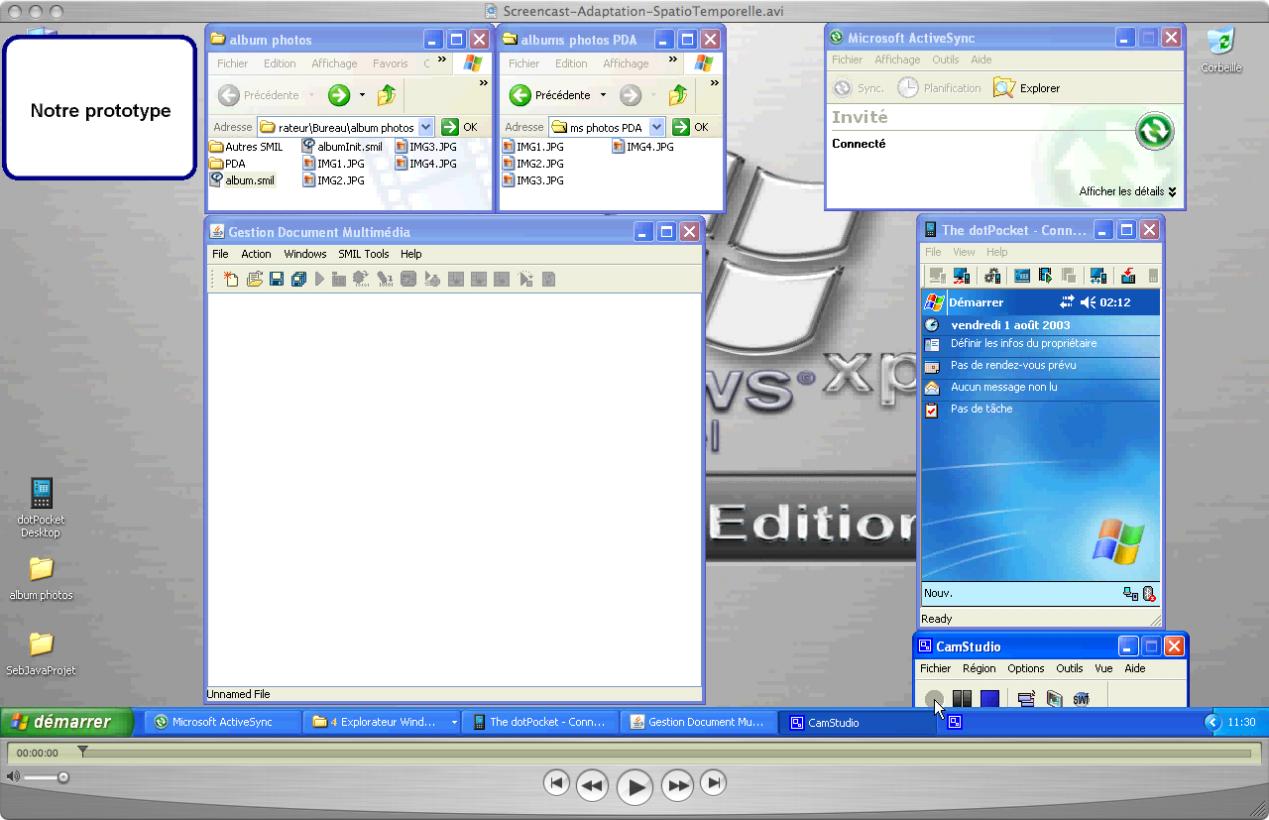
Task: Click the grey play arrow in Gestion Document toolbar
Action: (320, 280)
